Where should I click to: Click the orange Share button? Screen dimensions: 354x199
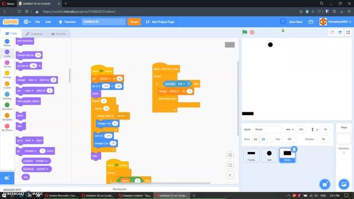(x=134, y=22)
